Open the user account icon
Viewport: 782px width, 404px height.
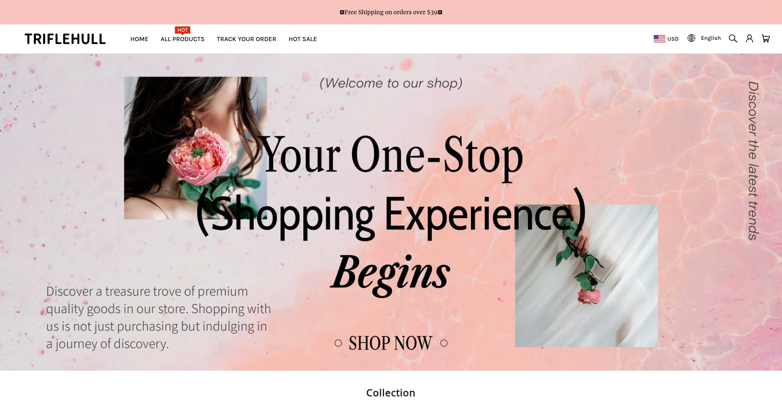749,39
